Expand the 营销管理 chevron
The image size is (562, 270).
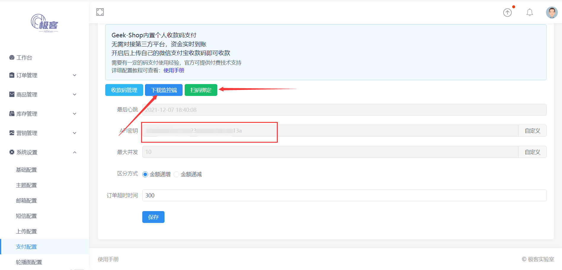coord(75,133)
